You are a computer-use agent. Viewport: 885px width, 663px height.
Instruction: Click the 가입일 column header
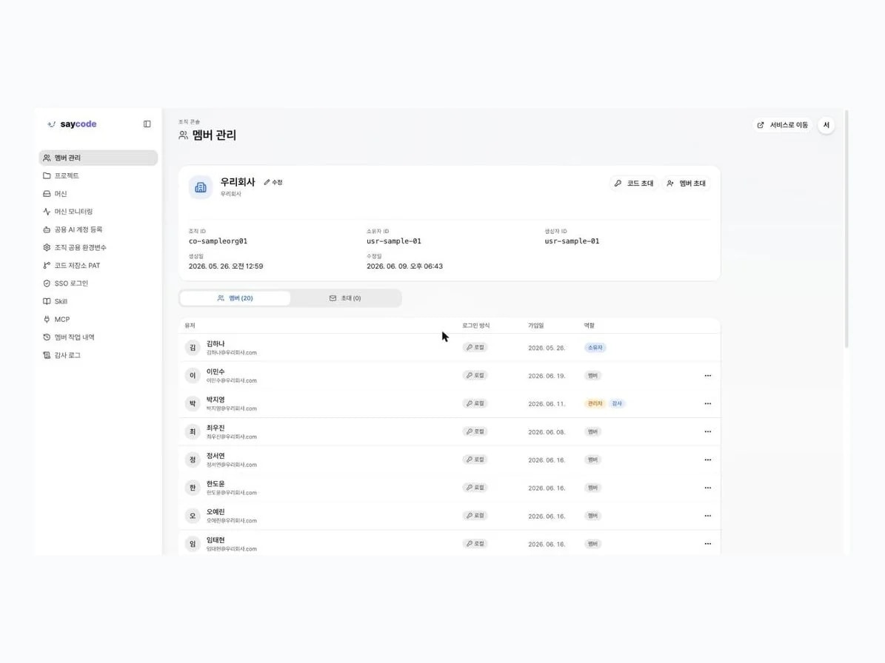point(535,326)
